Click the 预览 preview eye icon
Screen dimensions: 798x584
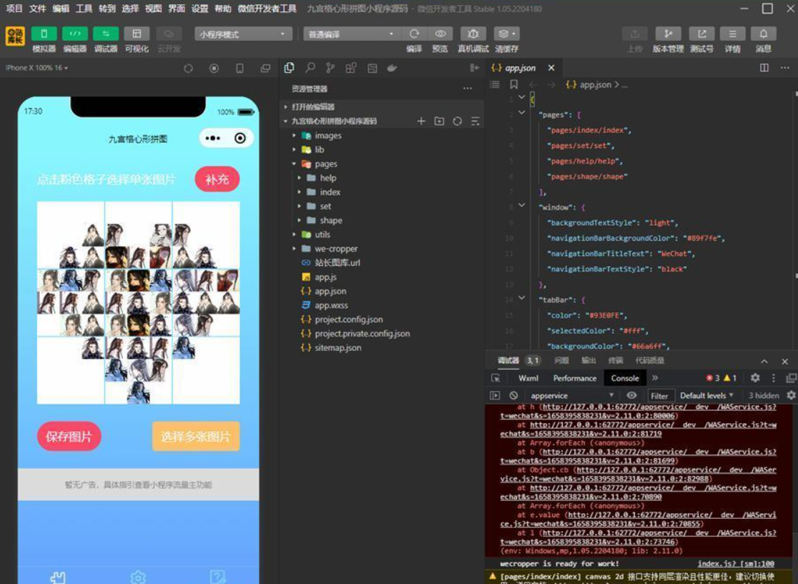440,34
